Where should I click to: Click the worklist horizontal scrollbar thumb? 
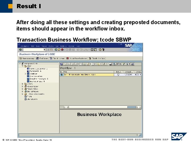132,107
